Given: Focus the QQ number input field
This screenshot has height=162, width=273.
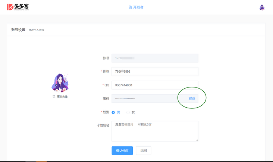Looking at the screenshot, I should [155, 85].
